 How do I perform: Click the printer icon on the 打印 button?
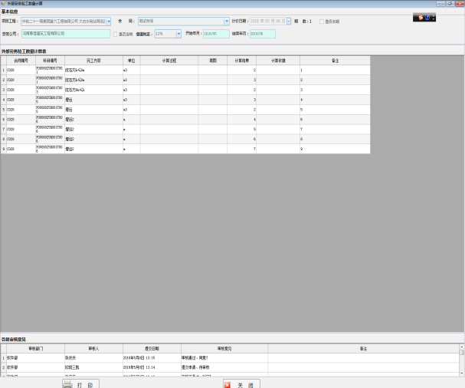point(67,383)
